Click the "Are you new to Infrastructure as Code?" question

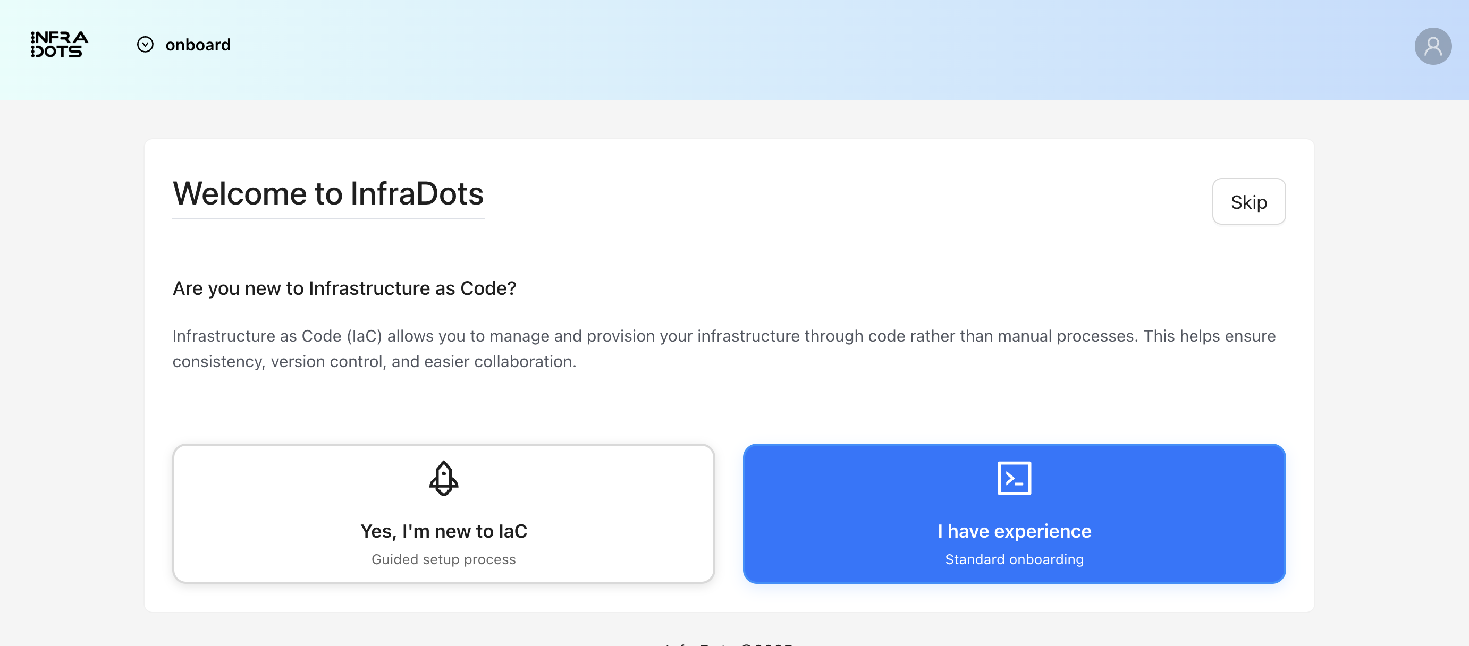click(x=344, y=288)
